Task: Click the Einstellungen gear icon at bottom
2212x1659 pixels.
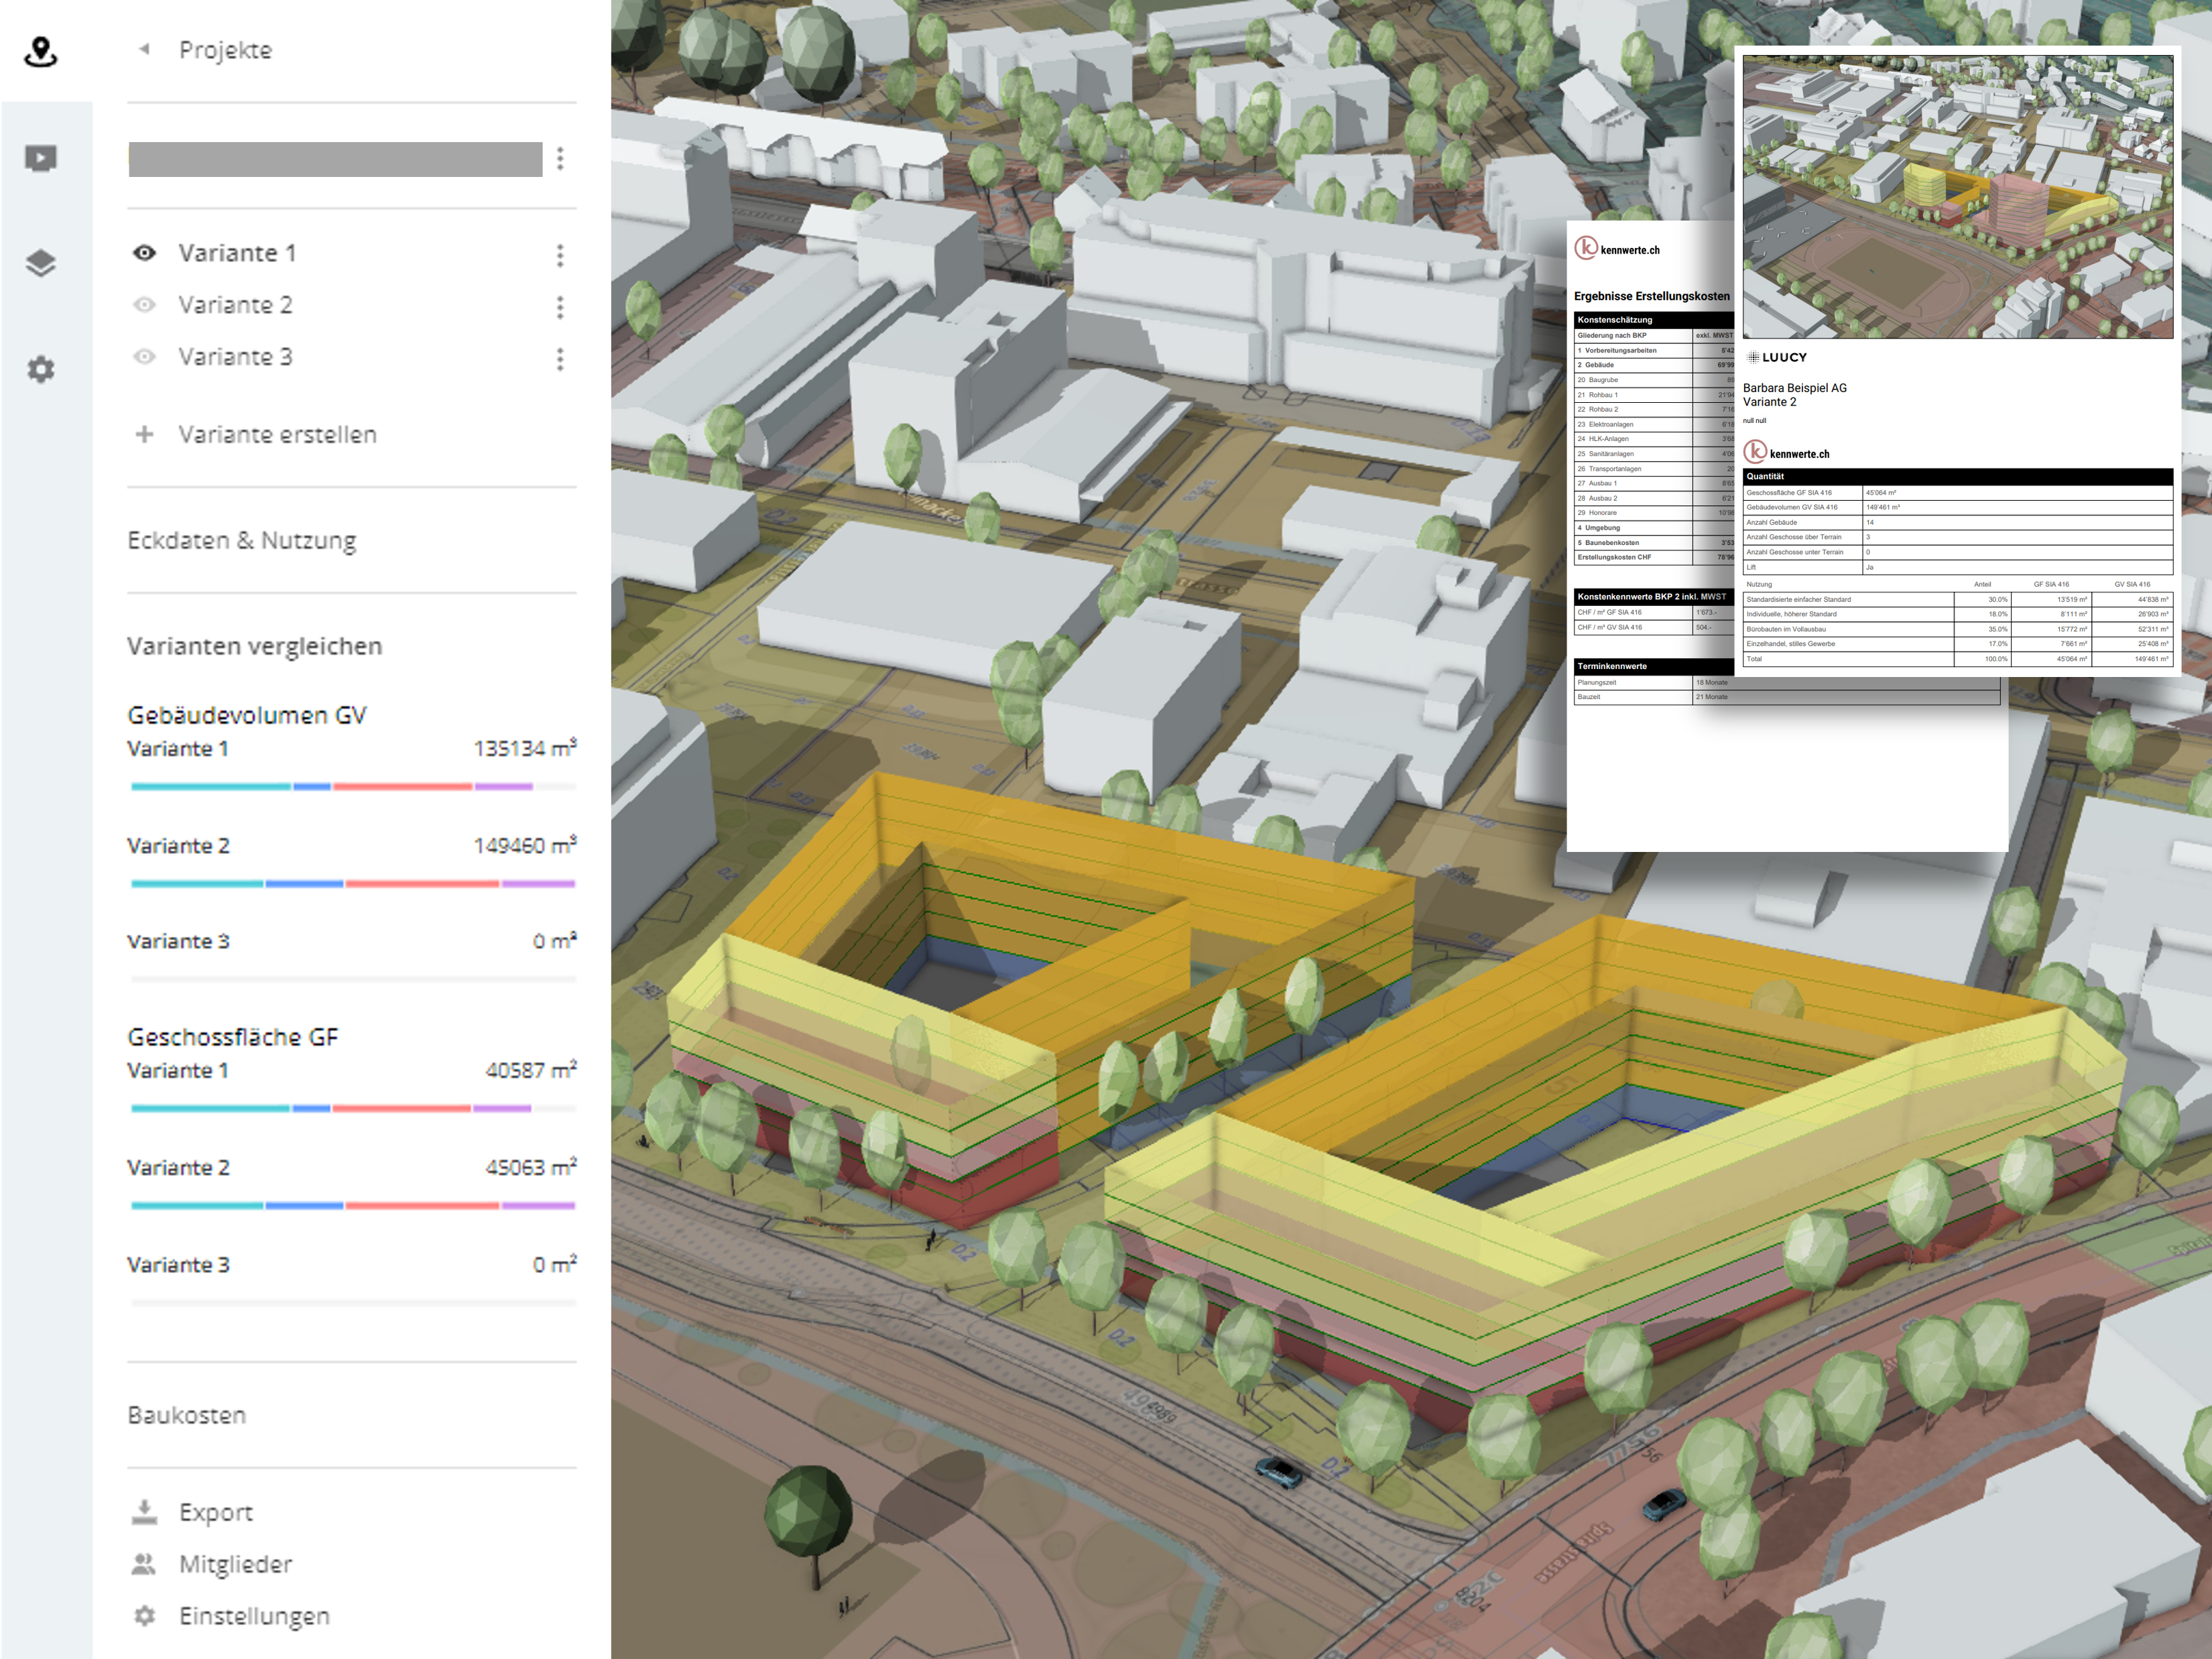Action: click(145, 1616)
